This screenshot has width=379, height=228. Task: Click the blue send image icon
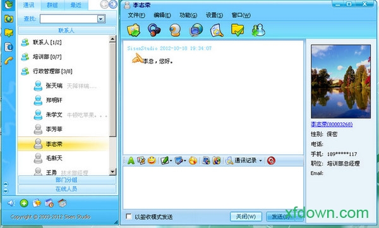(206, 160)
